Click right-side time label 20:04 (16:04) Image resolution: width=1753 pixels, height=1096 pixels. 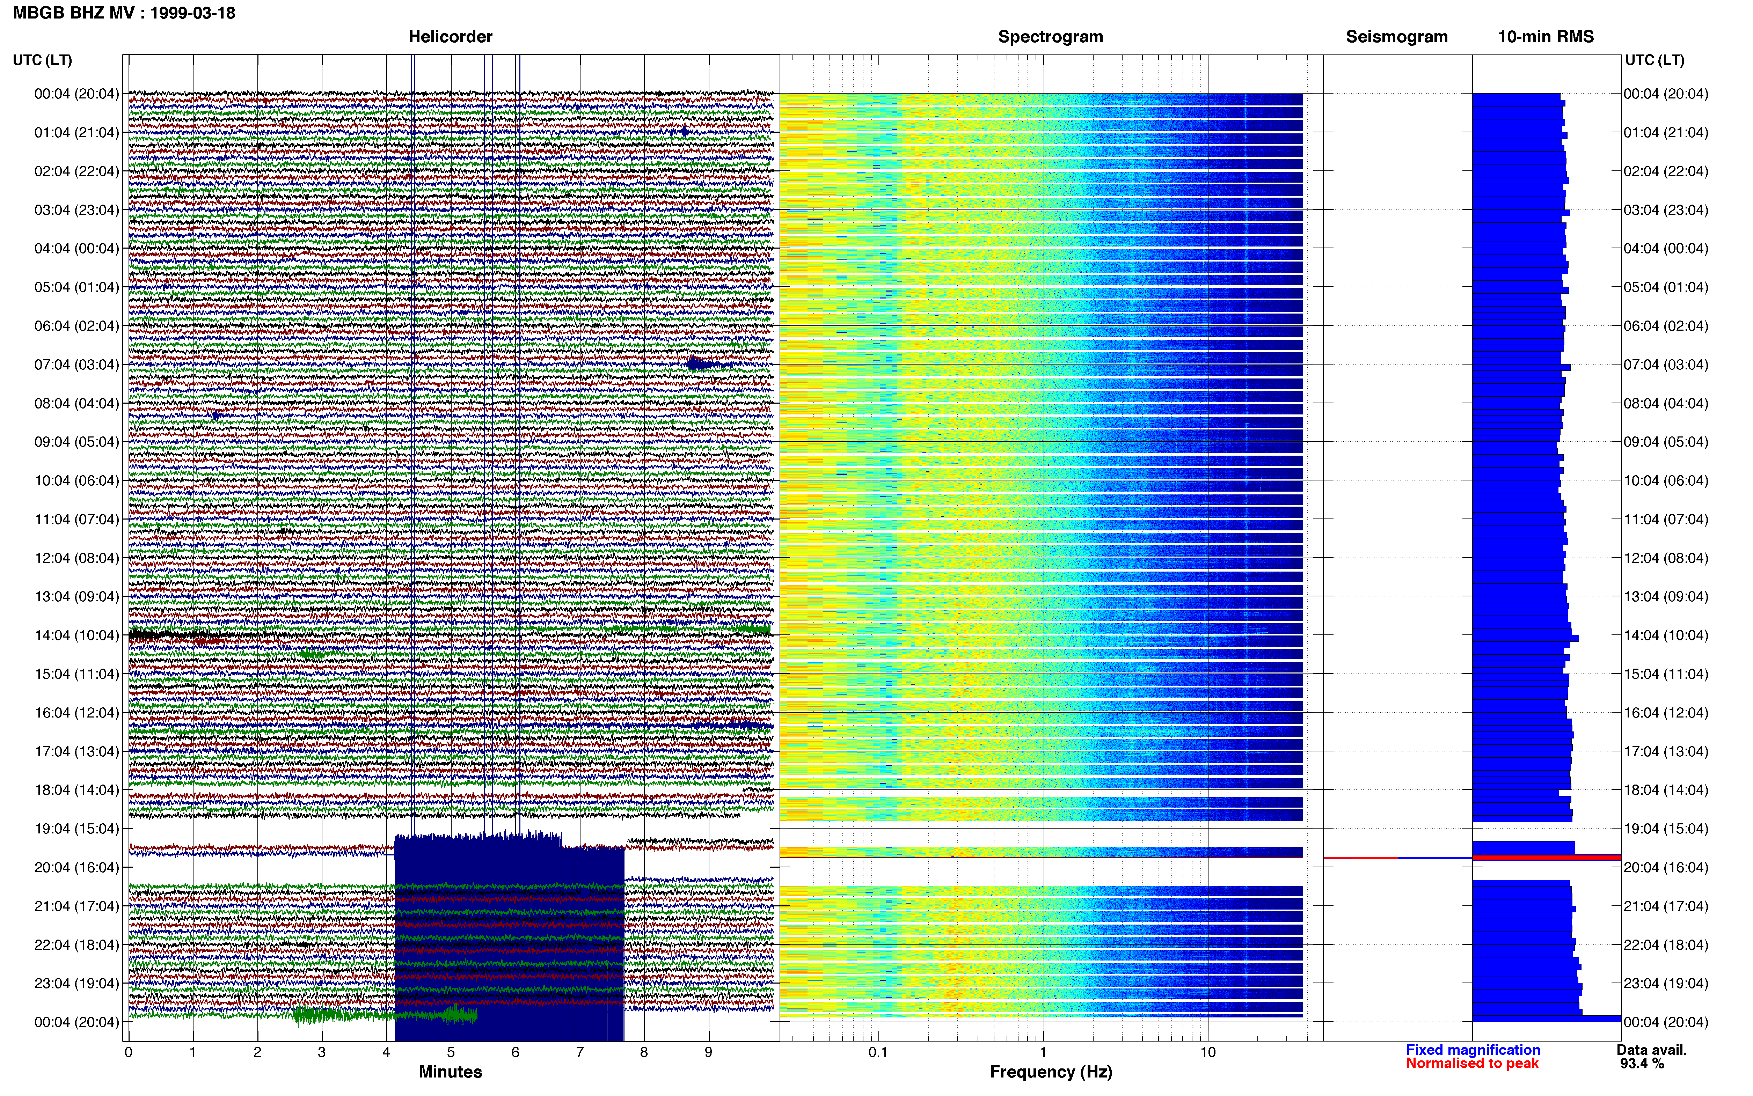click(x=1666, y=867)
